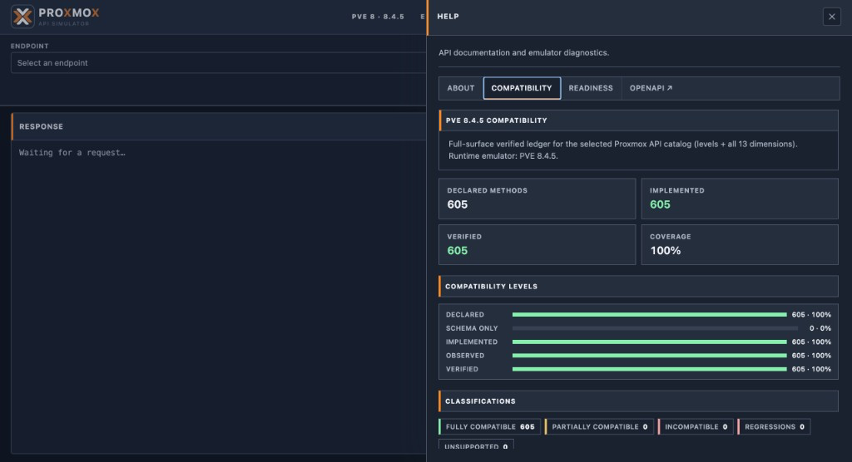
Task: Click the PVE 8.4.5 Compatibility heading
Action: (x=496, y=120)
